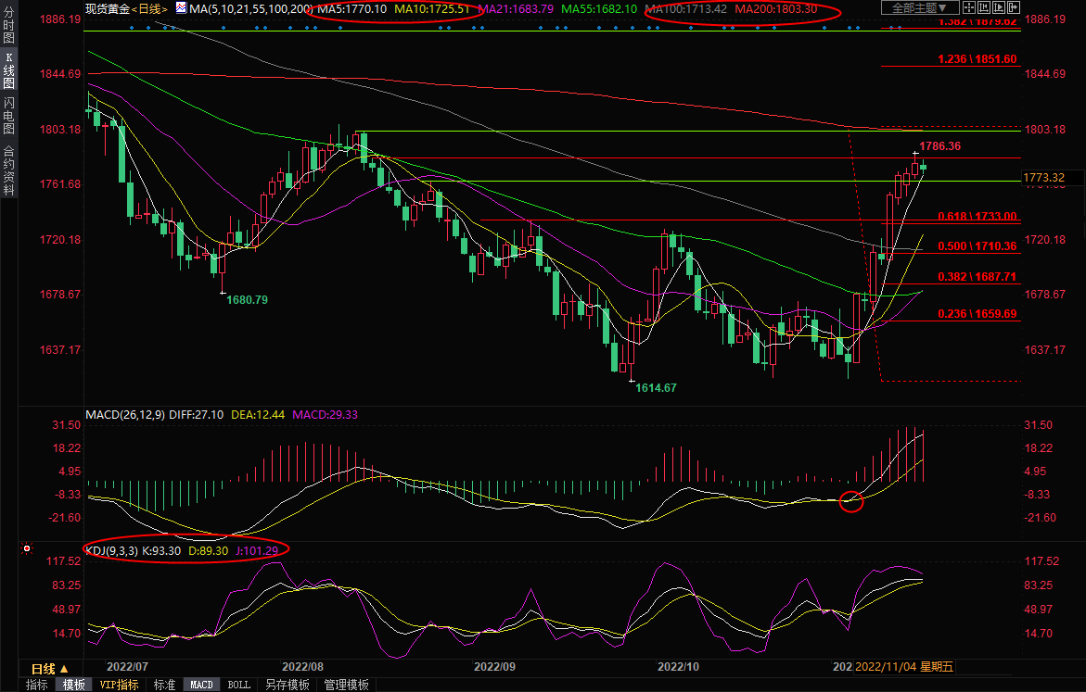This screenshot has width=1086, height=692.
Task: Open the 闪电图 side tab
Action: [8, 115]
